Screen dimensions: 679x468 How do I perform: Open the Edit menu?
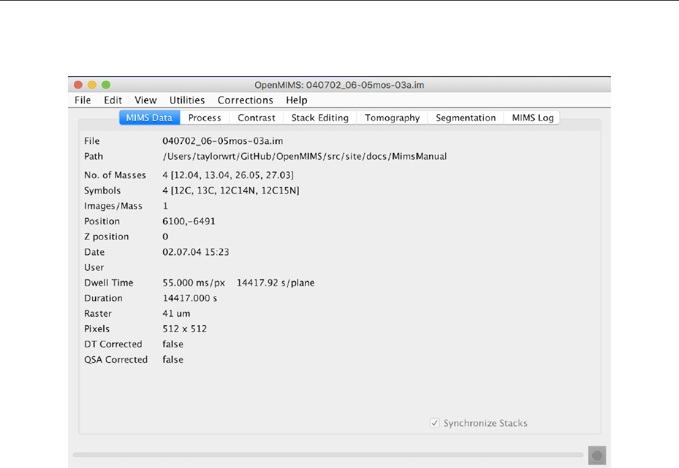(x=112, y=100)
